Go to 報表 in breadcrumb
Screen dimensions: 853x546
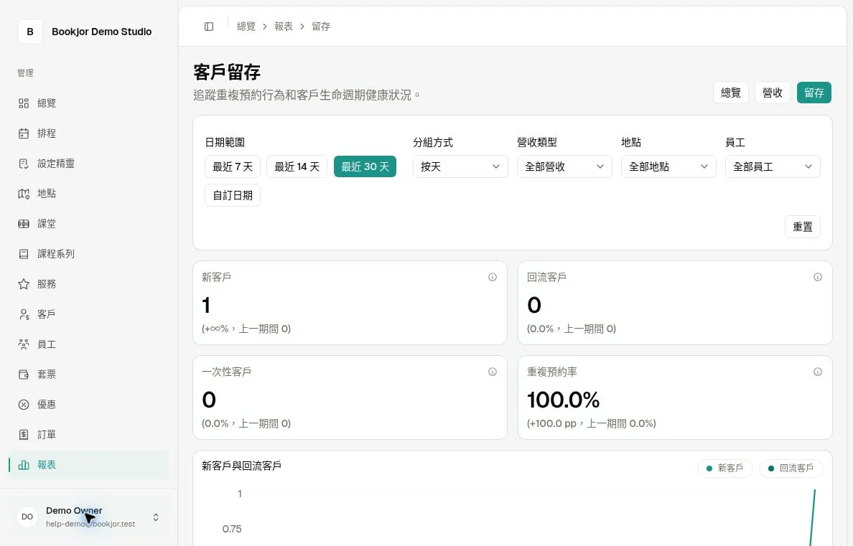pyautogui.click(x=284, y=27)
